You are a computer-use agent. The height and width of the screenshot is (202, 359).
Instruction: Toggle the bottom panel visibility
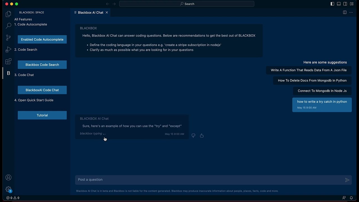[x=339, y=4]
